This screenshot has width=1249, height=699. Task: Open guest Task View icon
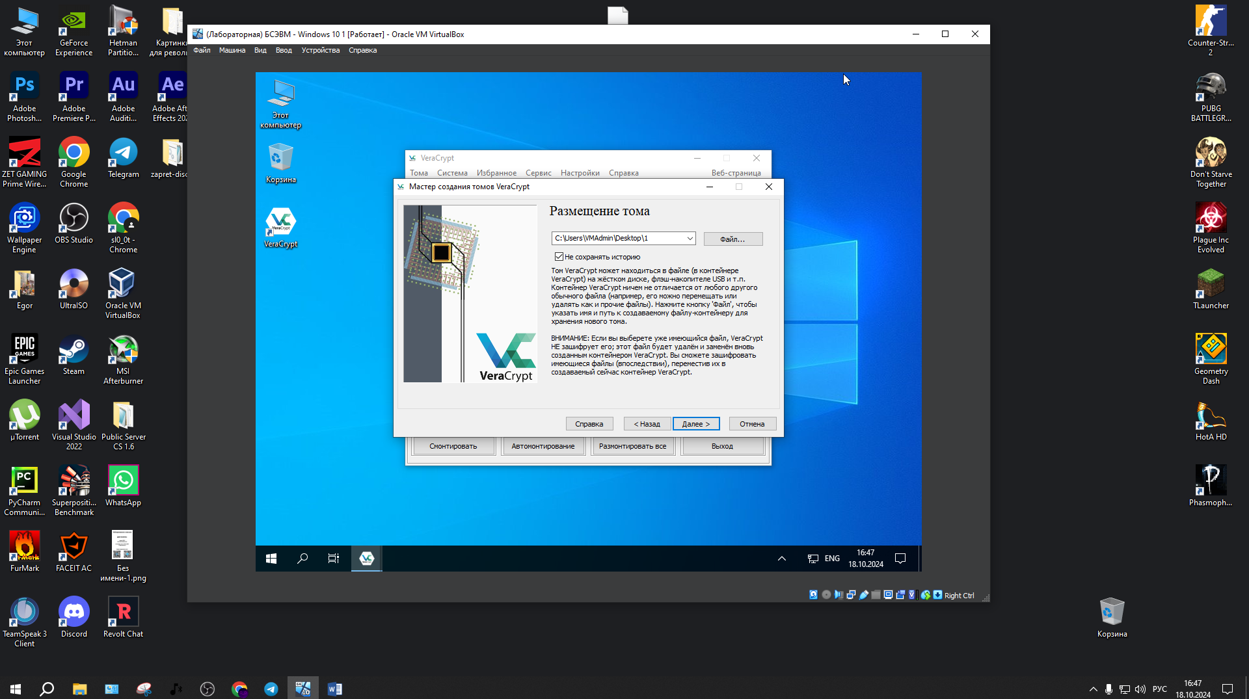(x=334, y=559)
